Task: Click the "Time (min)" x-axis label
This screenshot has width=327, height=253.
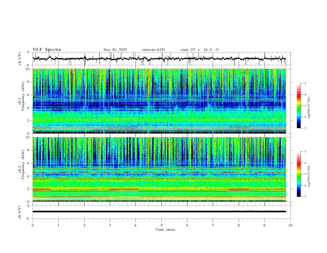Action: (x=165, y=229)
